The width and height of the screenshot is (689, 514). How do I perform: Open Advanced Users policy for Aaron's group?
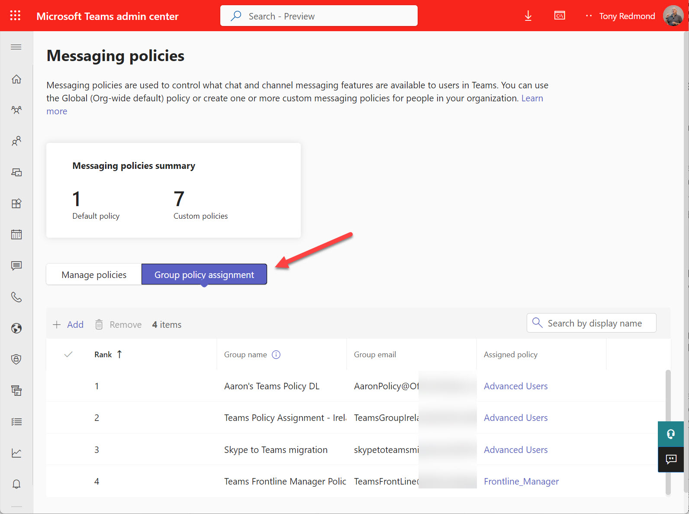[515, 386]
